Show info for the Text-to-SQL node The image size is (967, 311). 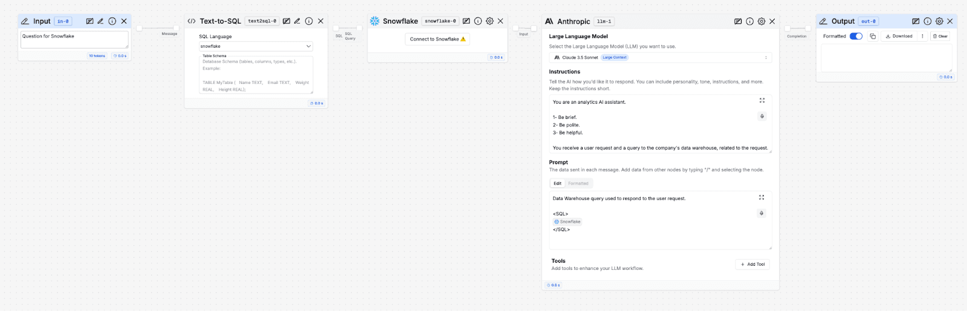click(309, 21)
